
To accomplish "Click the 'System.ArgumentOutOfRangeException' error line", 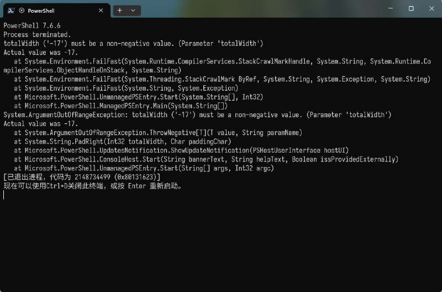I will click(197, 115).
